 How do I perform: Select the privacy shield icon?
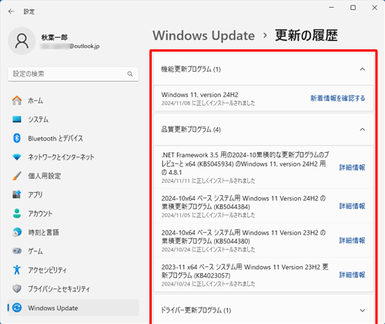tap(17, 289)
